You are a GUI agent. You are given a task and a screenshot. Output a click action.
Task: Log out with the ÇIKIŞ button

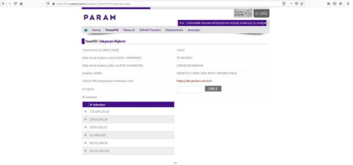[x=261, y=13]
